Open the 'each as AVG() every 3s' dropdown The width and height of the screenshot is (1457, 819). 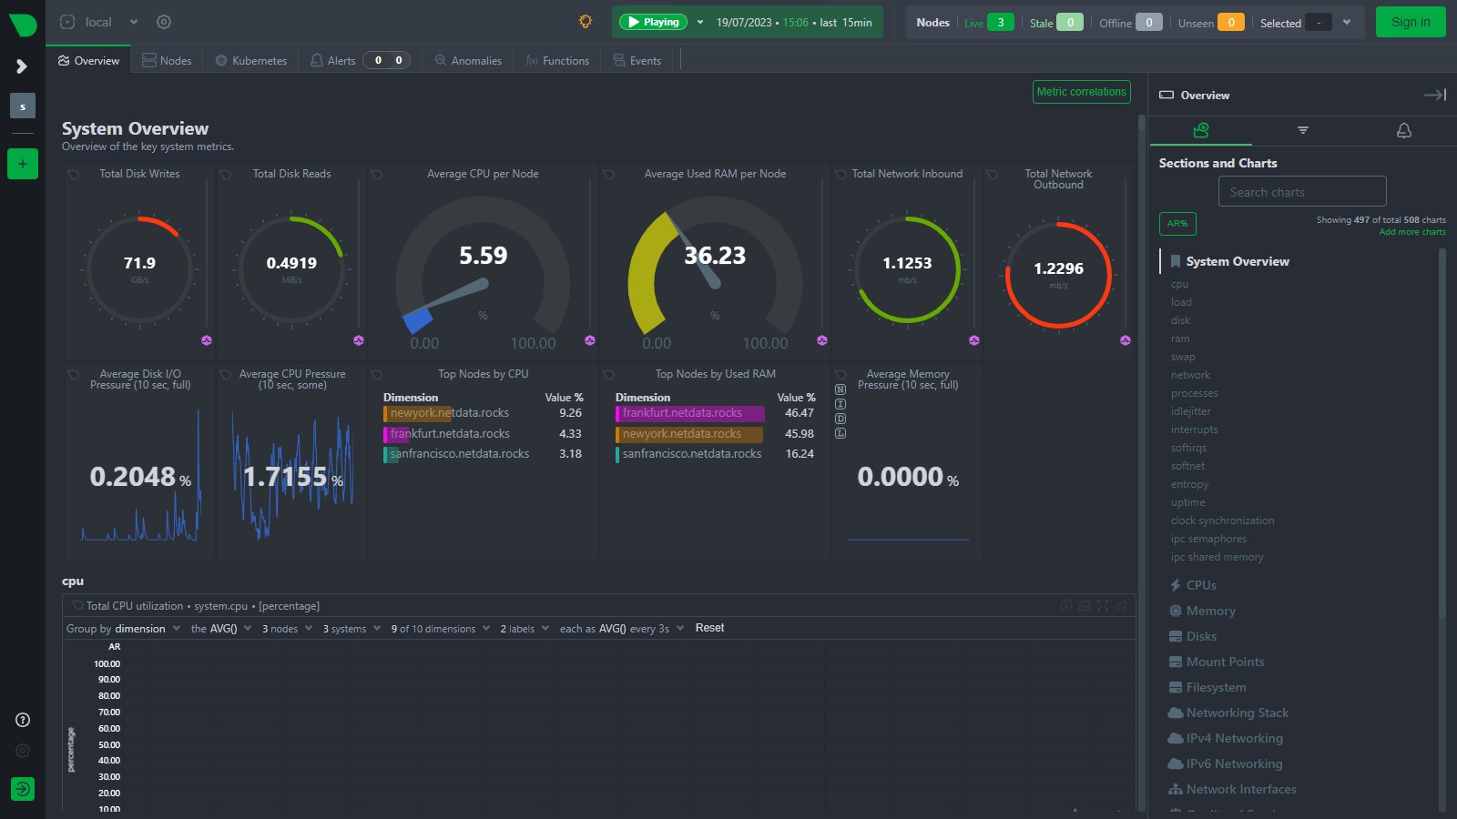(x=622, y=629)
